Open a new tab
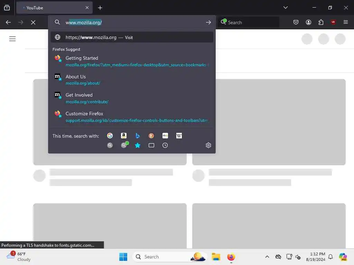 tap(100, 8)
